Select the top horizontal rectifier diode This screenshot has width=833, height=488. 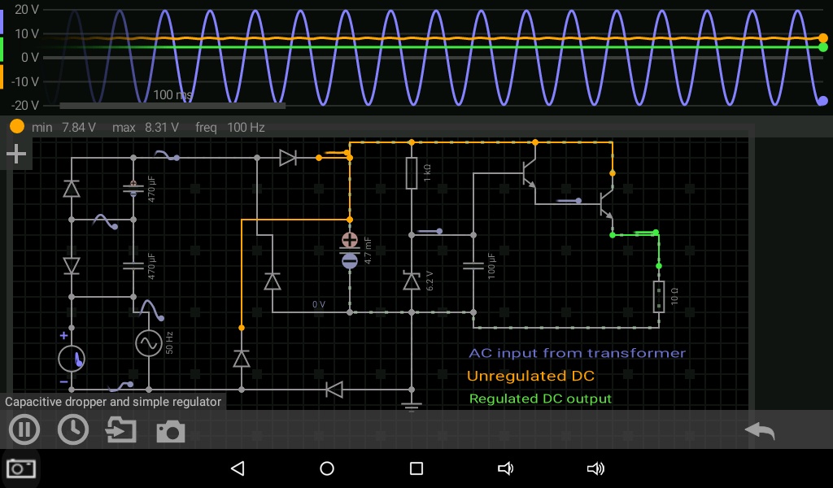tap(288, 158)
